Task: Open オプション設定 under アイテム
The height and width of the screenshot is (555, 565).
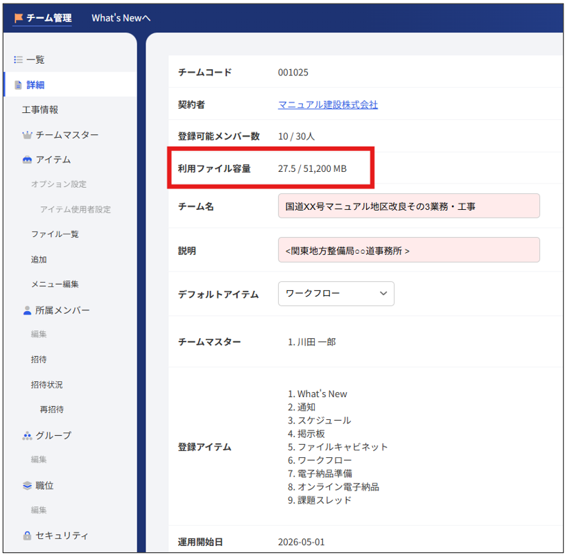Action: 59,184
